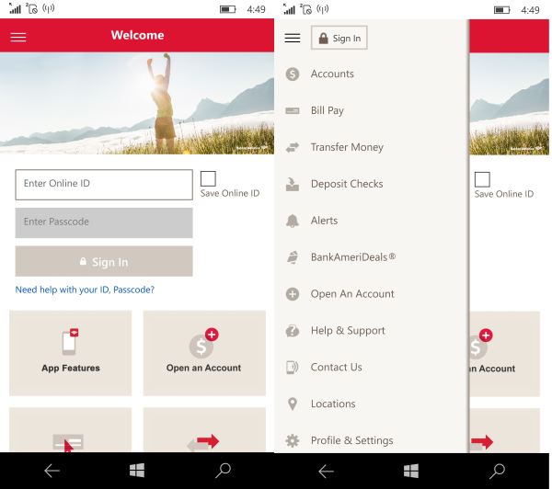
Task: Check Save Online ID box on Welcome screen
Action: [208, 178]
